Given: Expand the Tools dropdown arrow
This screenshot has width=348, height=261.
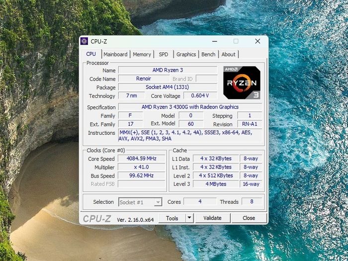Looking at the screenshot, I should pos(189,218).
